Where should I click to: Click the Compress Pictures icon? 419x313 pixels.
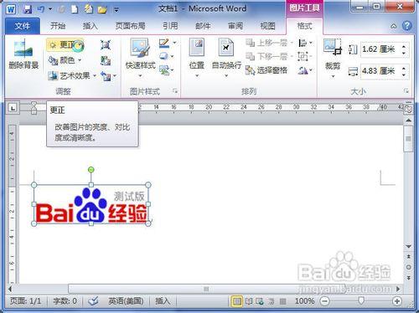tap(106, 45)
